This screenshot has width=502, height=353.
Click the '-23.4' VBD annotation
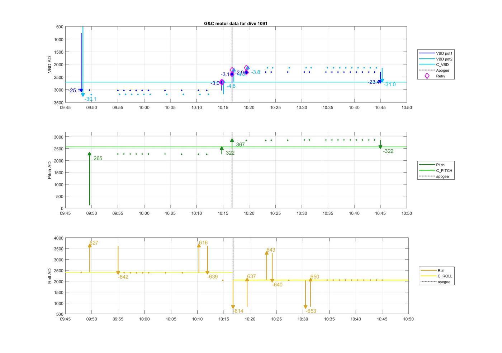373,82
